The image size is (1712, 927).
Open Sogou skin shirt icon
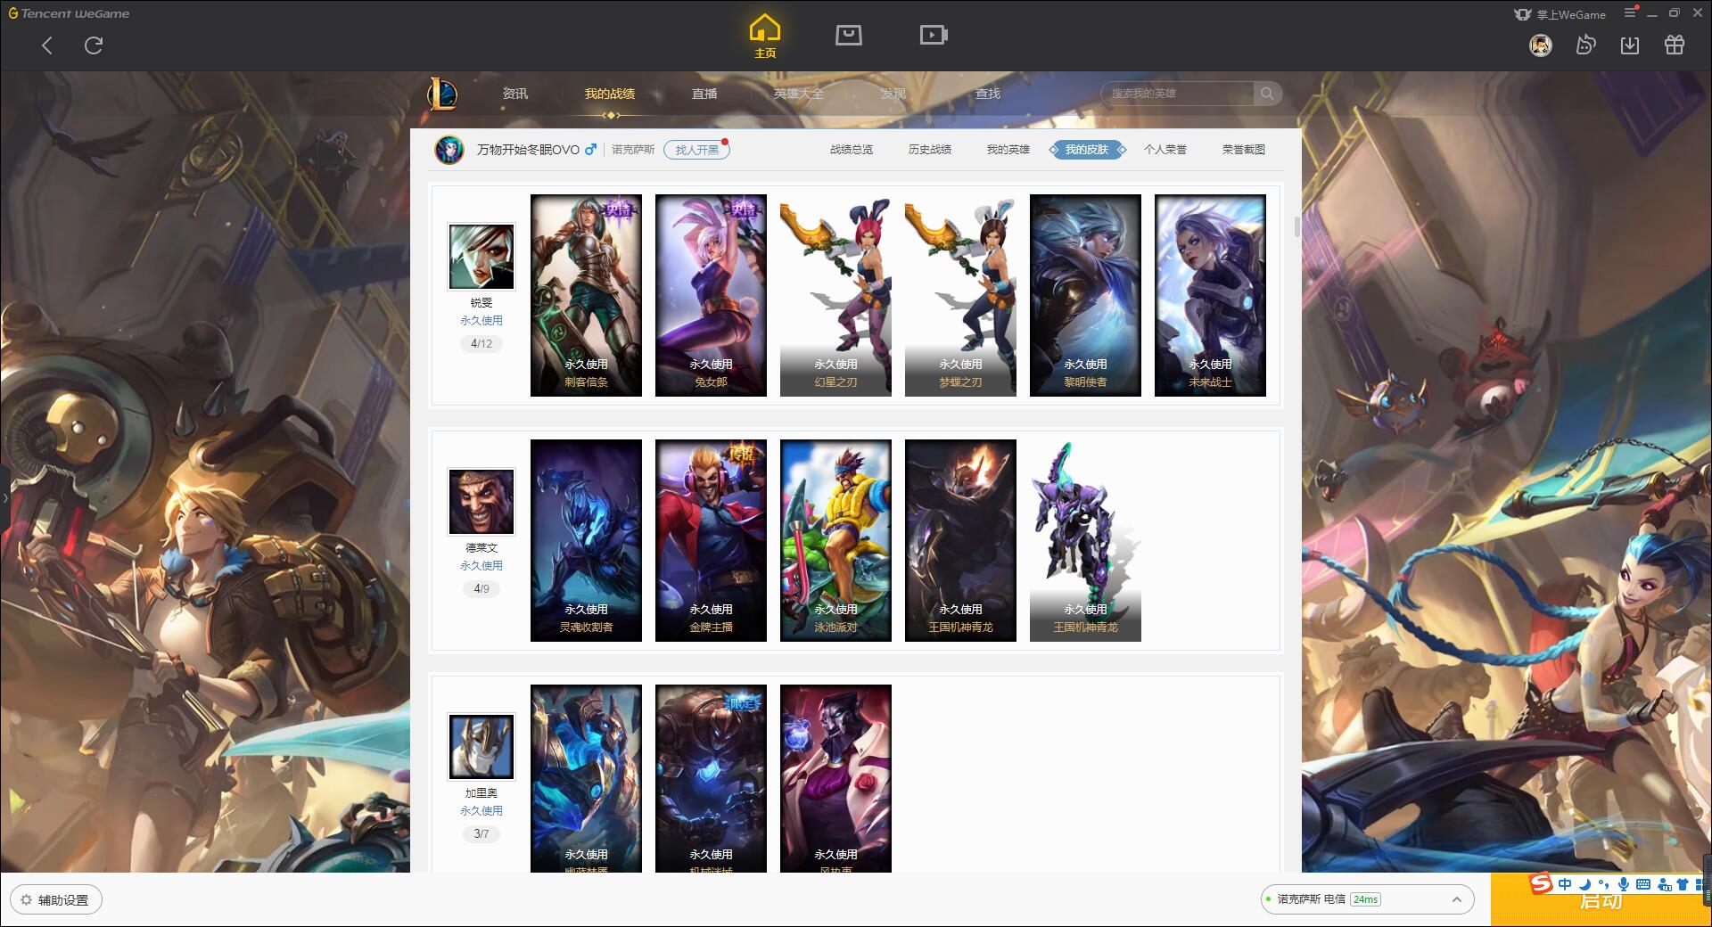1683,884
